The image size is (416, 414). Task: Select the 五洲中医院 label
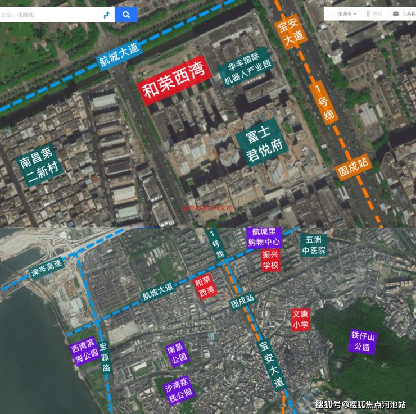point(314,245)
